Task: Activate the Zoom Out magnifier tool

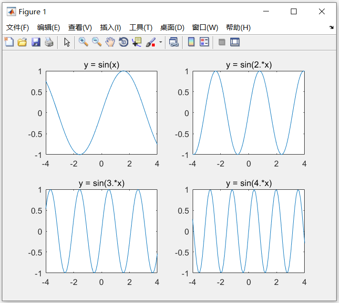Action: (x=97, y=42)
